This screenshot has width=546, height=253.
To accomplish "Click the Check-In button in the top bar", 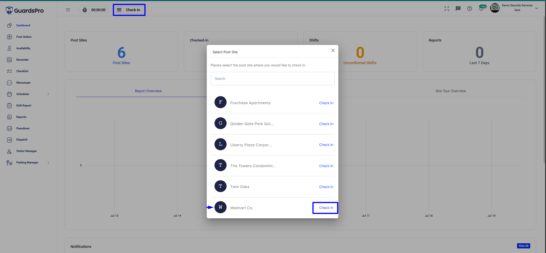I will [x=129, y=10].
